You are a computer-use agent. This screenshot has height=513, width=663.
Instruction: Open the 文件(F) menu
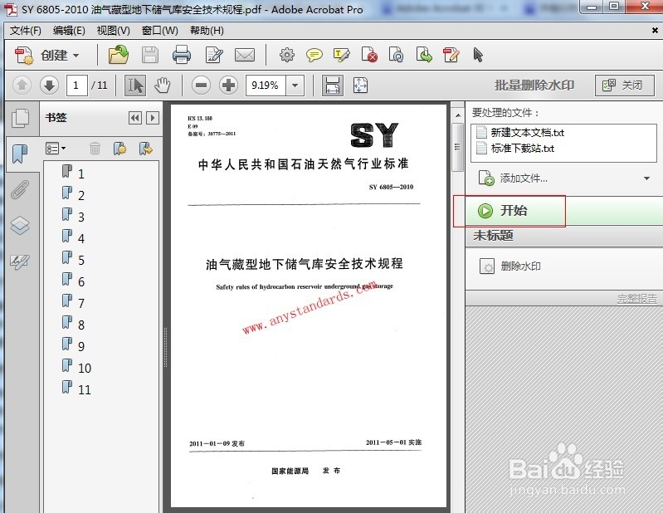pyautogui.click(x=26, y=31)
